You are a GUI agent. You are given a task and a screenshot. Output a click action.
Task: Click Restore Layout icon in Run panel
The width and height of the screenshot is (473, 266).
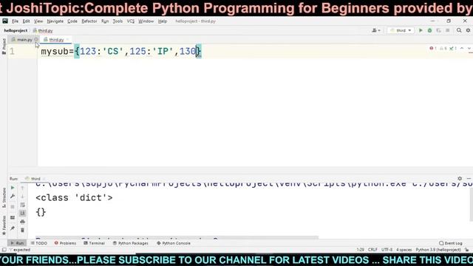click(13, 217)
